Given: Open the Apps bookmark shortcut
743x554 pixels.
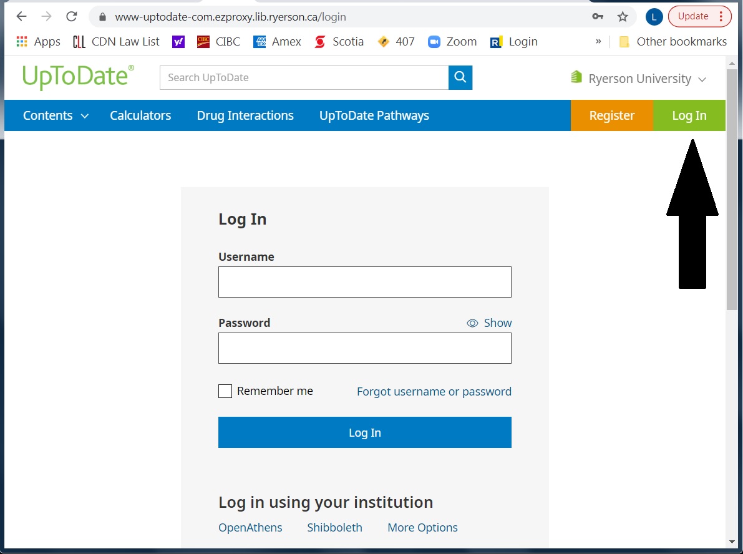Looking at the screenshot, I should tap(39, 42).
